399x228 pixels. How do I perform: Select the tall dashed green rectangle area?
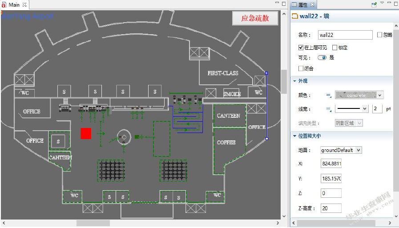[161, 139]
